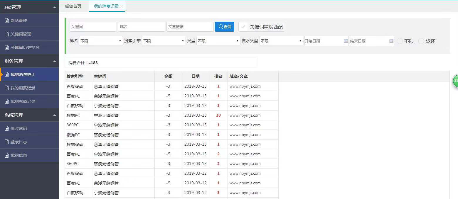The height and width of the screenshot is (199, 458).
Task: Click the document icon beside 我的消费记录
Action: (x=7, y=88)
